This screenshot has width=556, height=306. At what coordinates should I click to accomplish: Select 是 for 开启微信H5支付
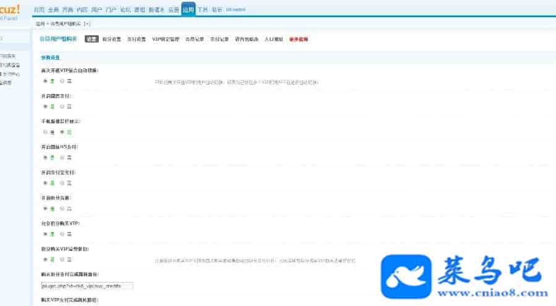click(x=45, y=157)
